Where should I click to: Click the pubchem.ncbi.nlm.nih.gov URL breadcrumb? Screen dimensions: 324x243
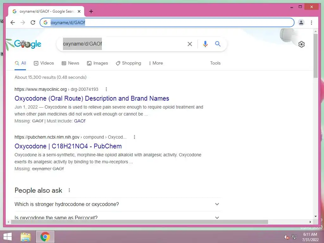(70, 137)
